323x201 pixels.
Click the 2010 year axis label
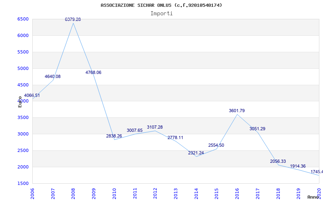coord(114,194)
